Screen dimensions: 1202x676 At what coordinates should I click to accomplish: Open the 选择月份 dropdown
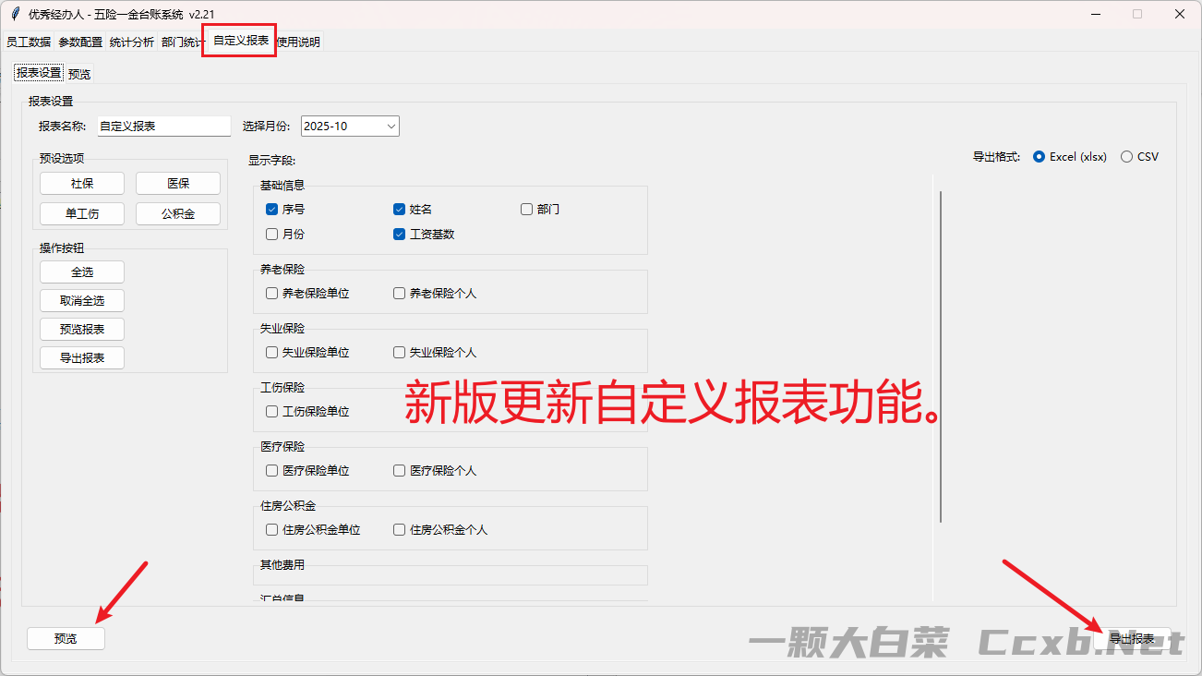tap(350, 127)
